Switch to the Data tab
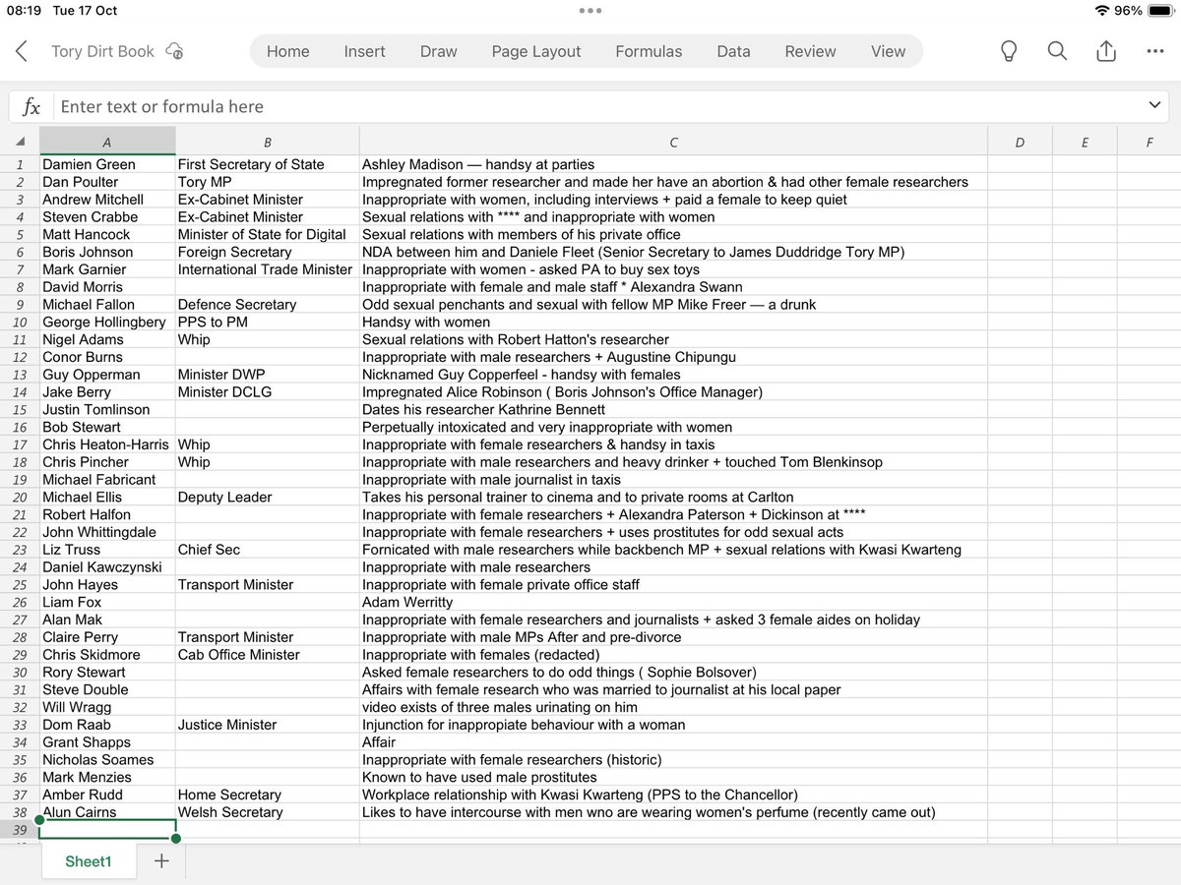Screen dimensions: 1181x885 coord(733,50)
